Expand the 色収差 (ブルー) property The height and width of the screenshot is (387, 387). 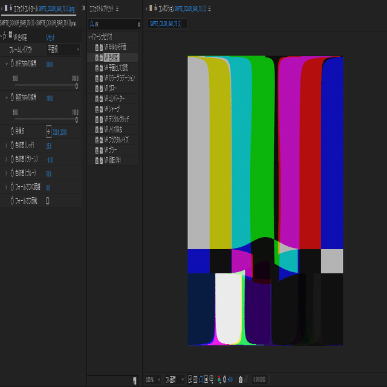[7, 174]
